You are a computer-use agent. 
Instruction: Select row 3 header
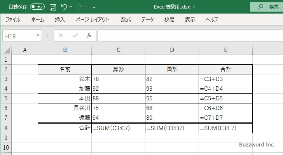pyautogui.click(x=6, y=79)
